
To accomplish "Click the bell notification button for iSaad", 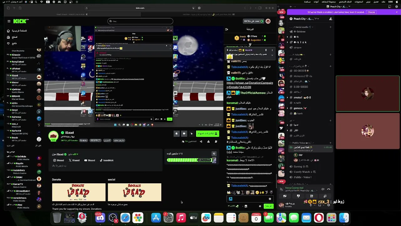I will tap(176, 134).
